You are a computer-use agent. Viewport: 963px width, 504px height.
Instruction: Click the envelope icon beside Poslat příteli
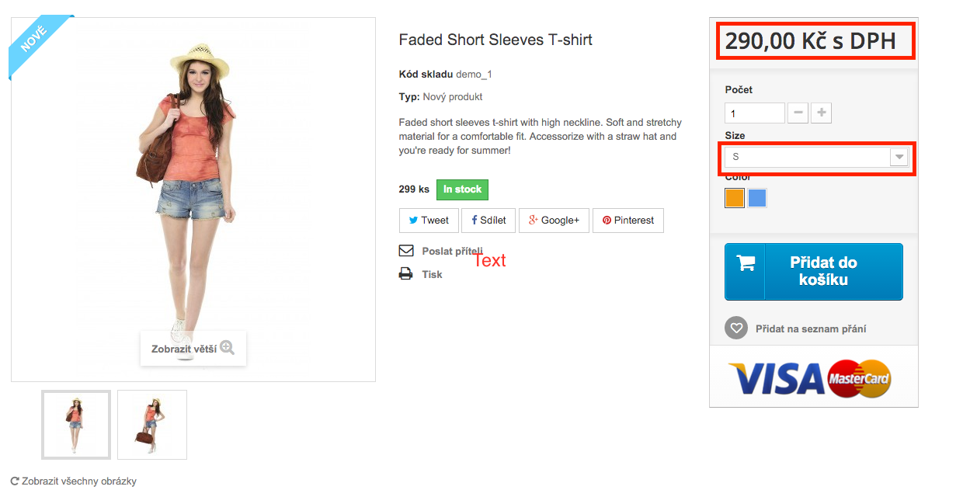[405, 251]
